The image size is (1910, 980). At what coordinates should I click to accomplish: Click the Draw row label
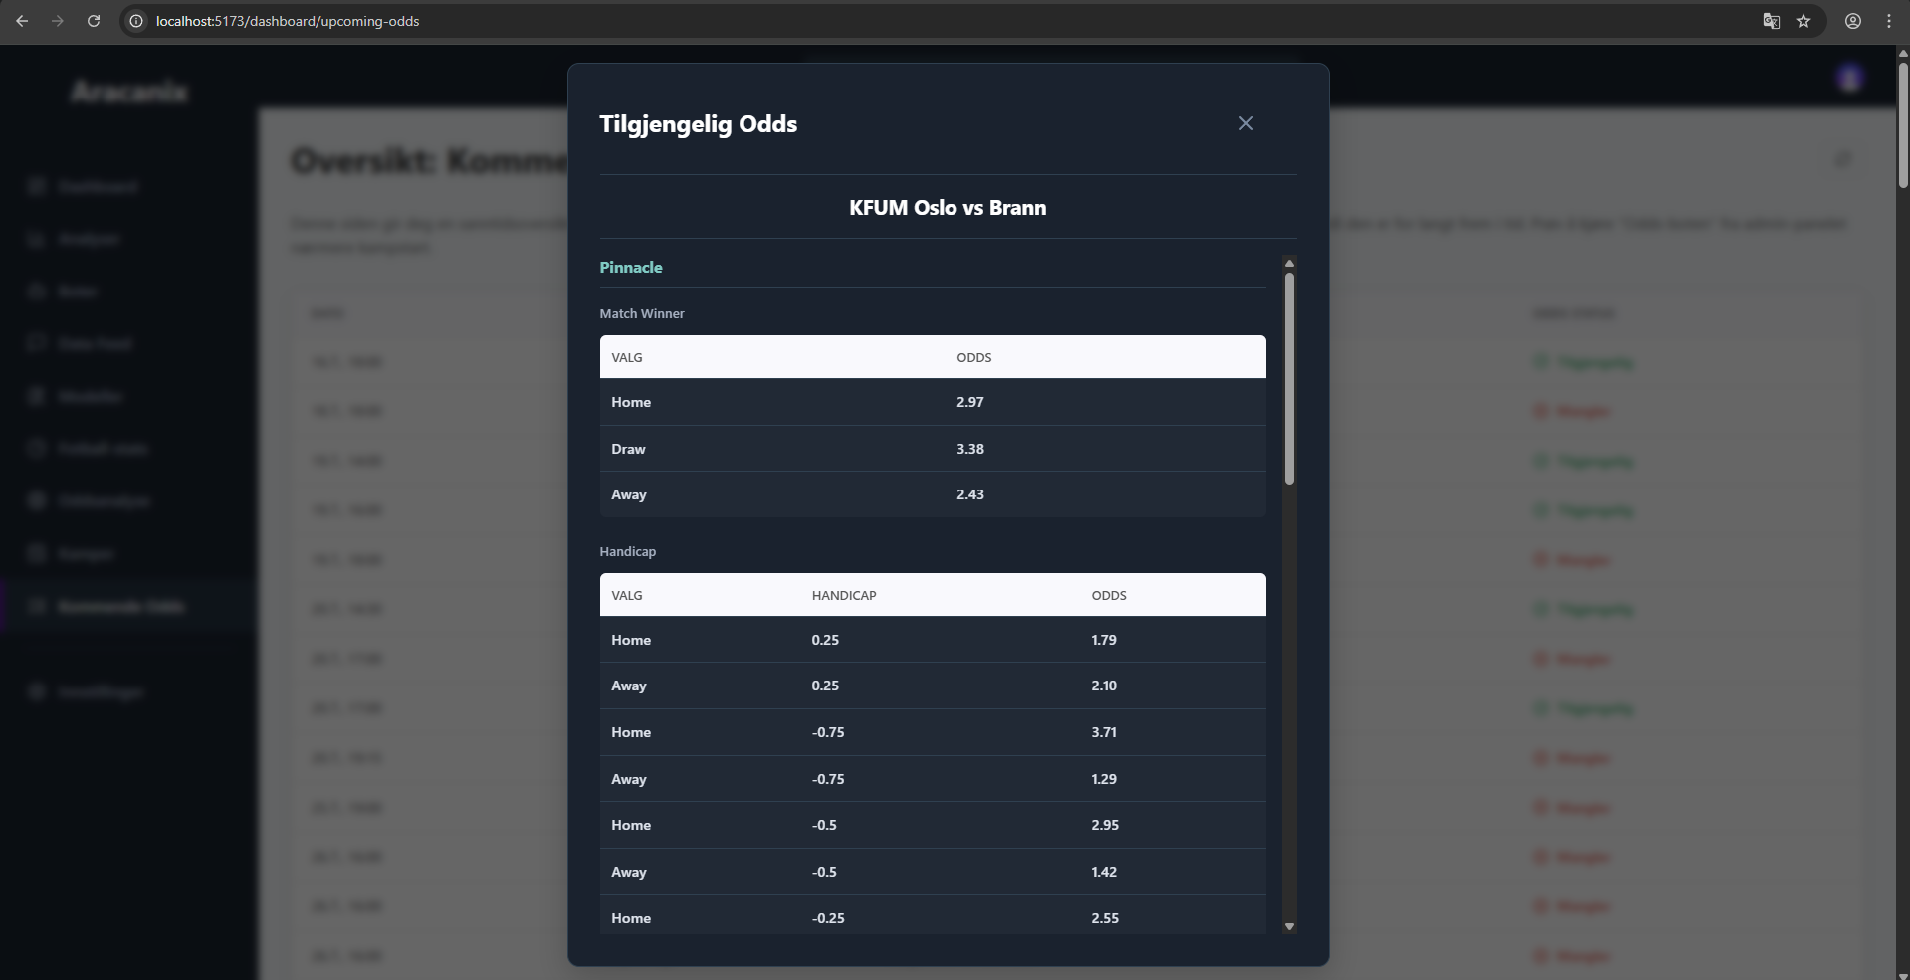[x=628, y=449]
